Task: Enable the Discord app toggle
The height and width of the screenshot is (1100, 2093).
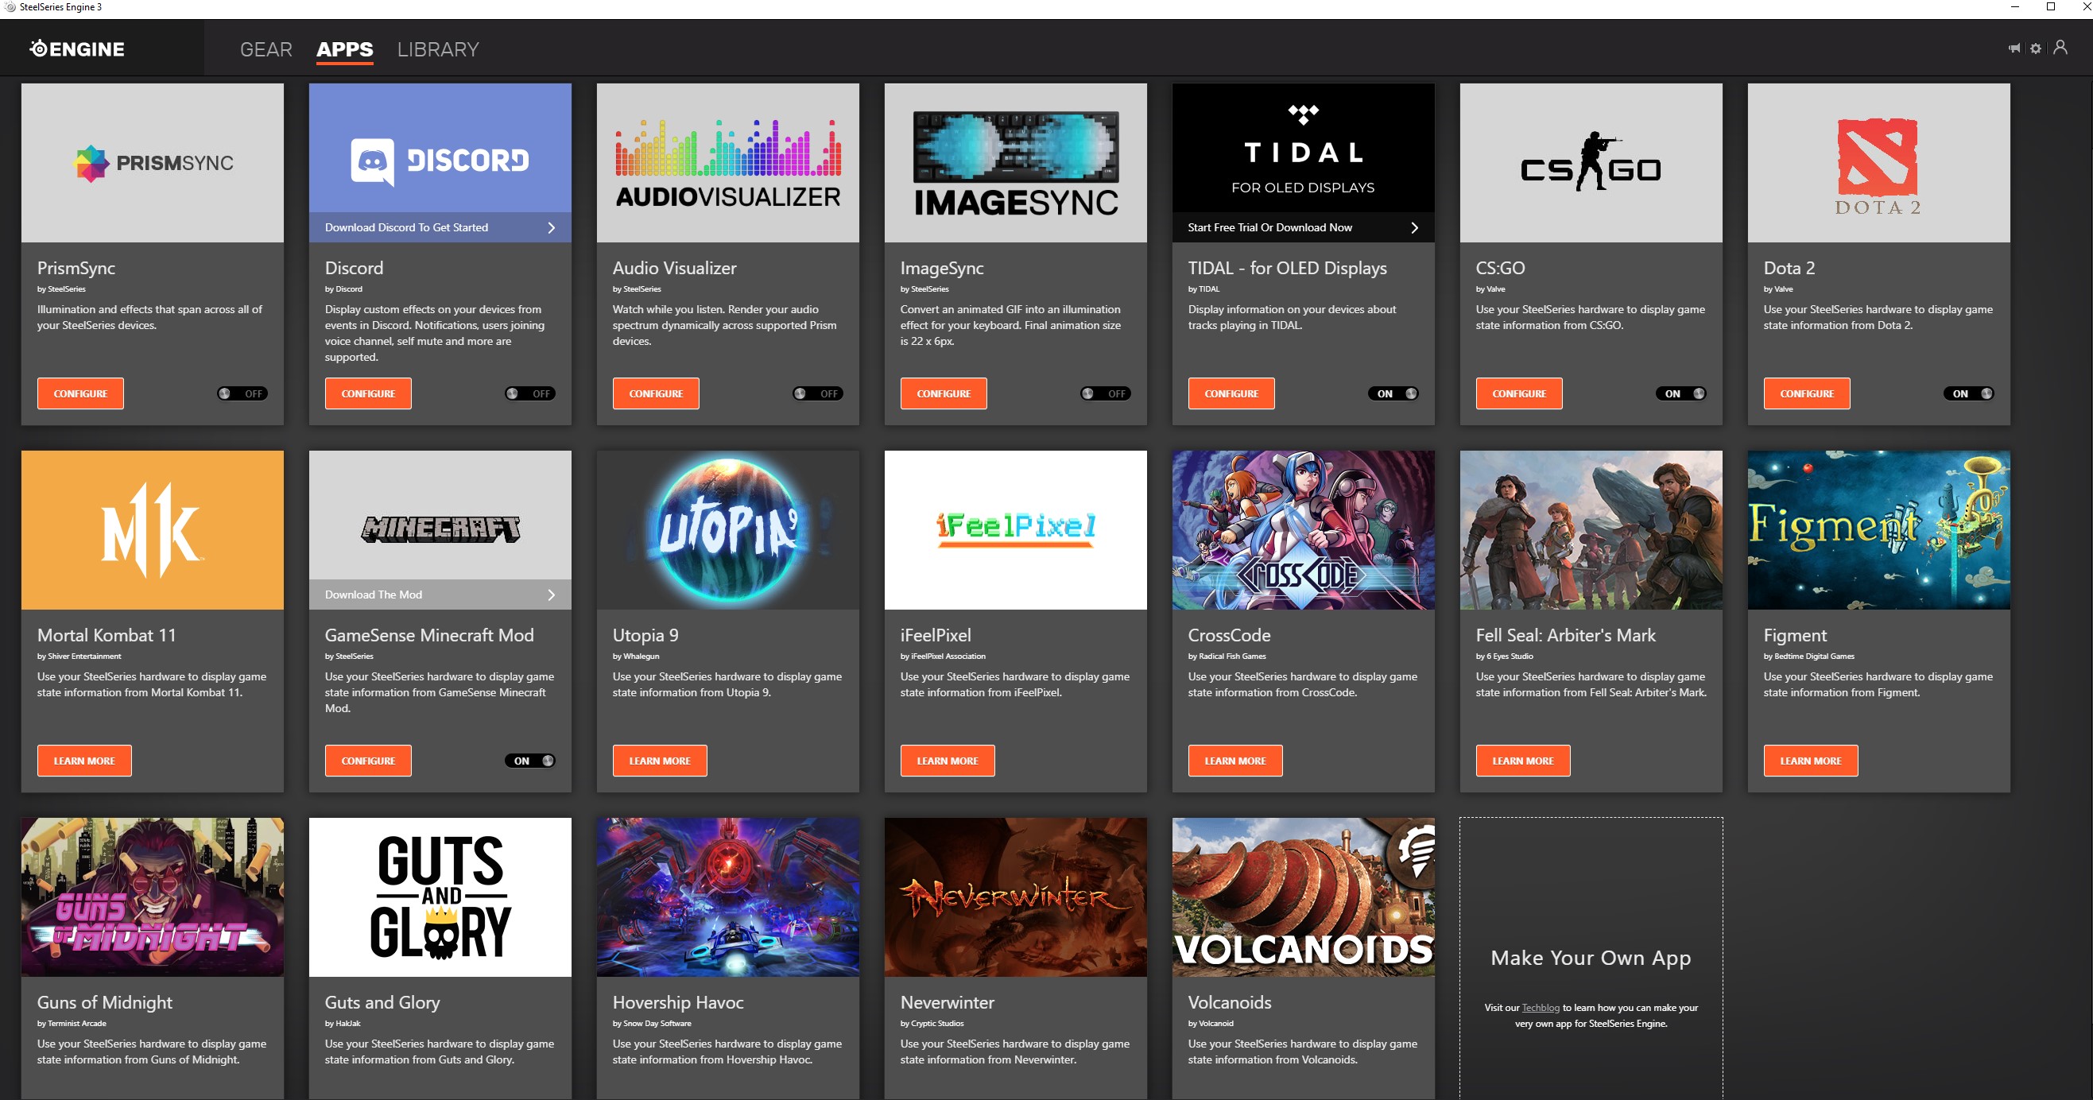Action: (x=529, y=393)
